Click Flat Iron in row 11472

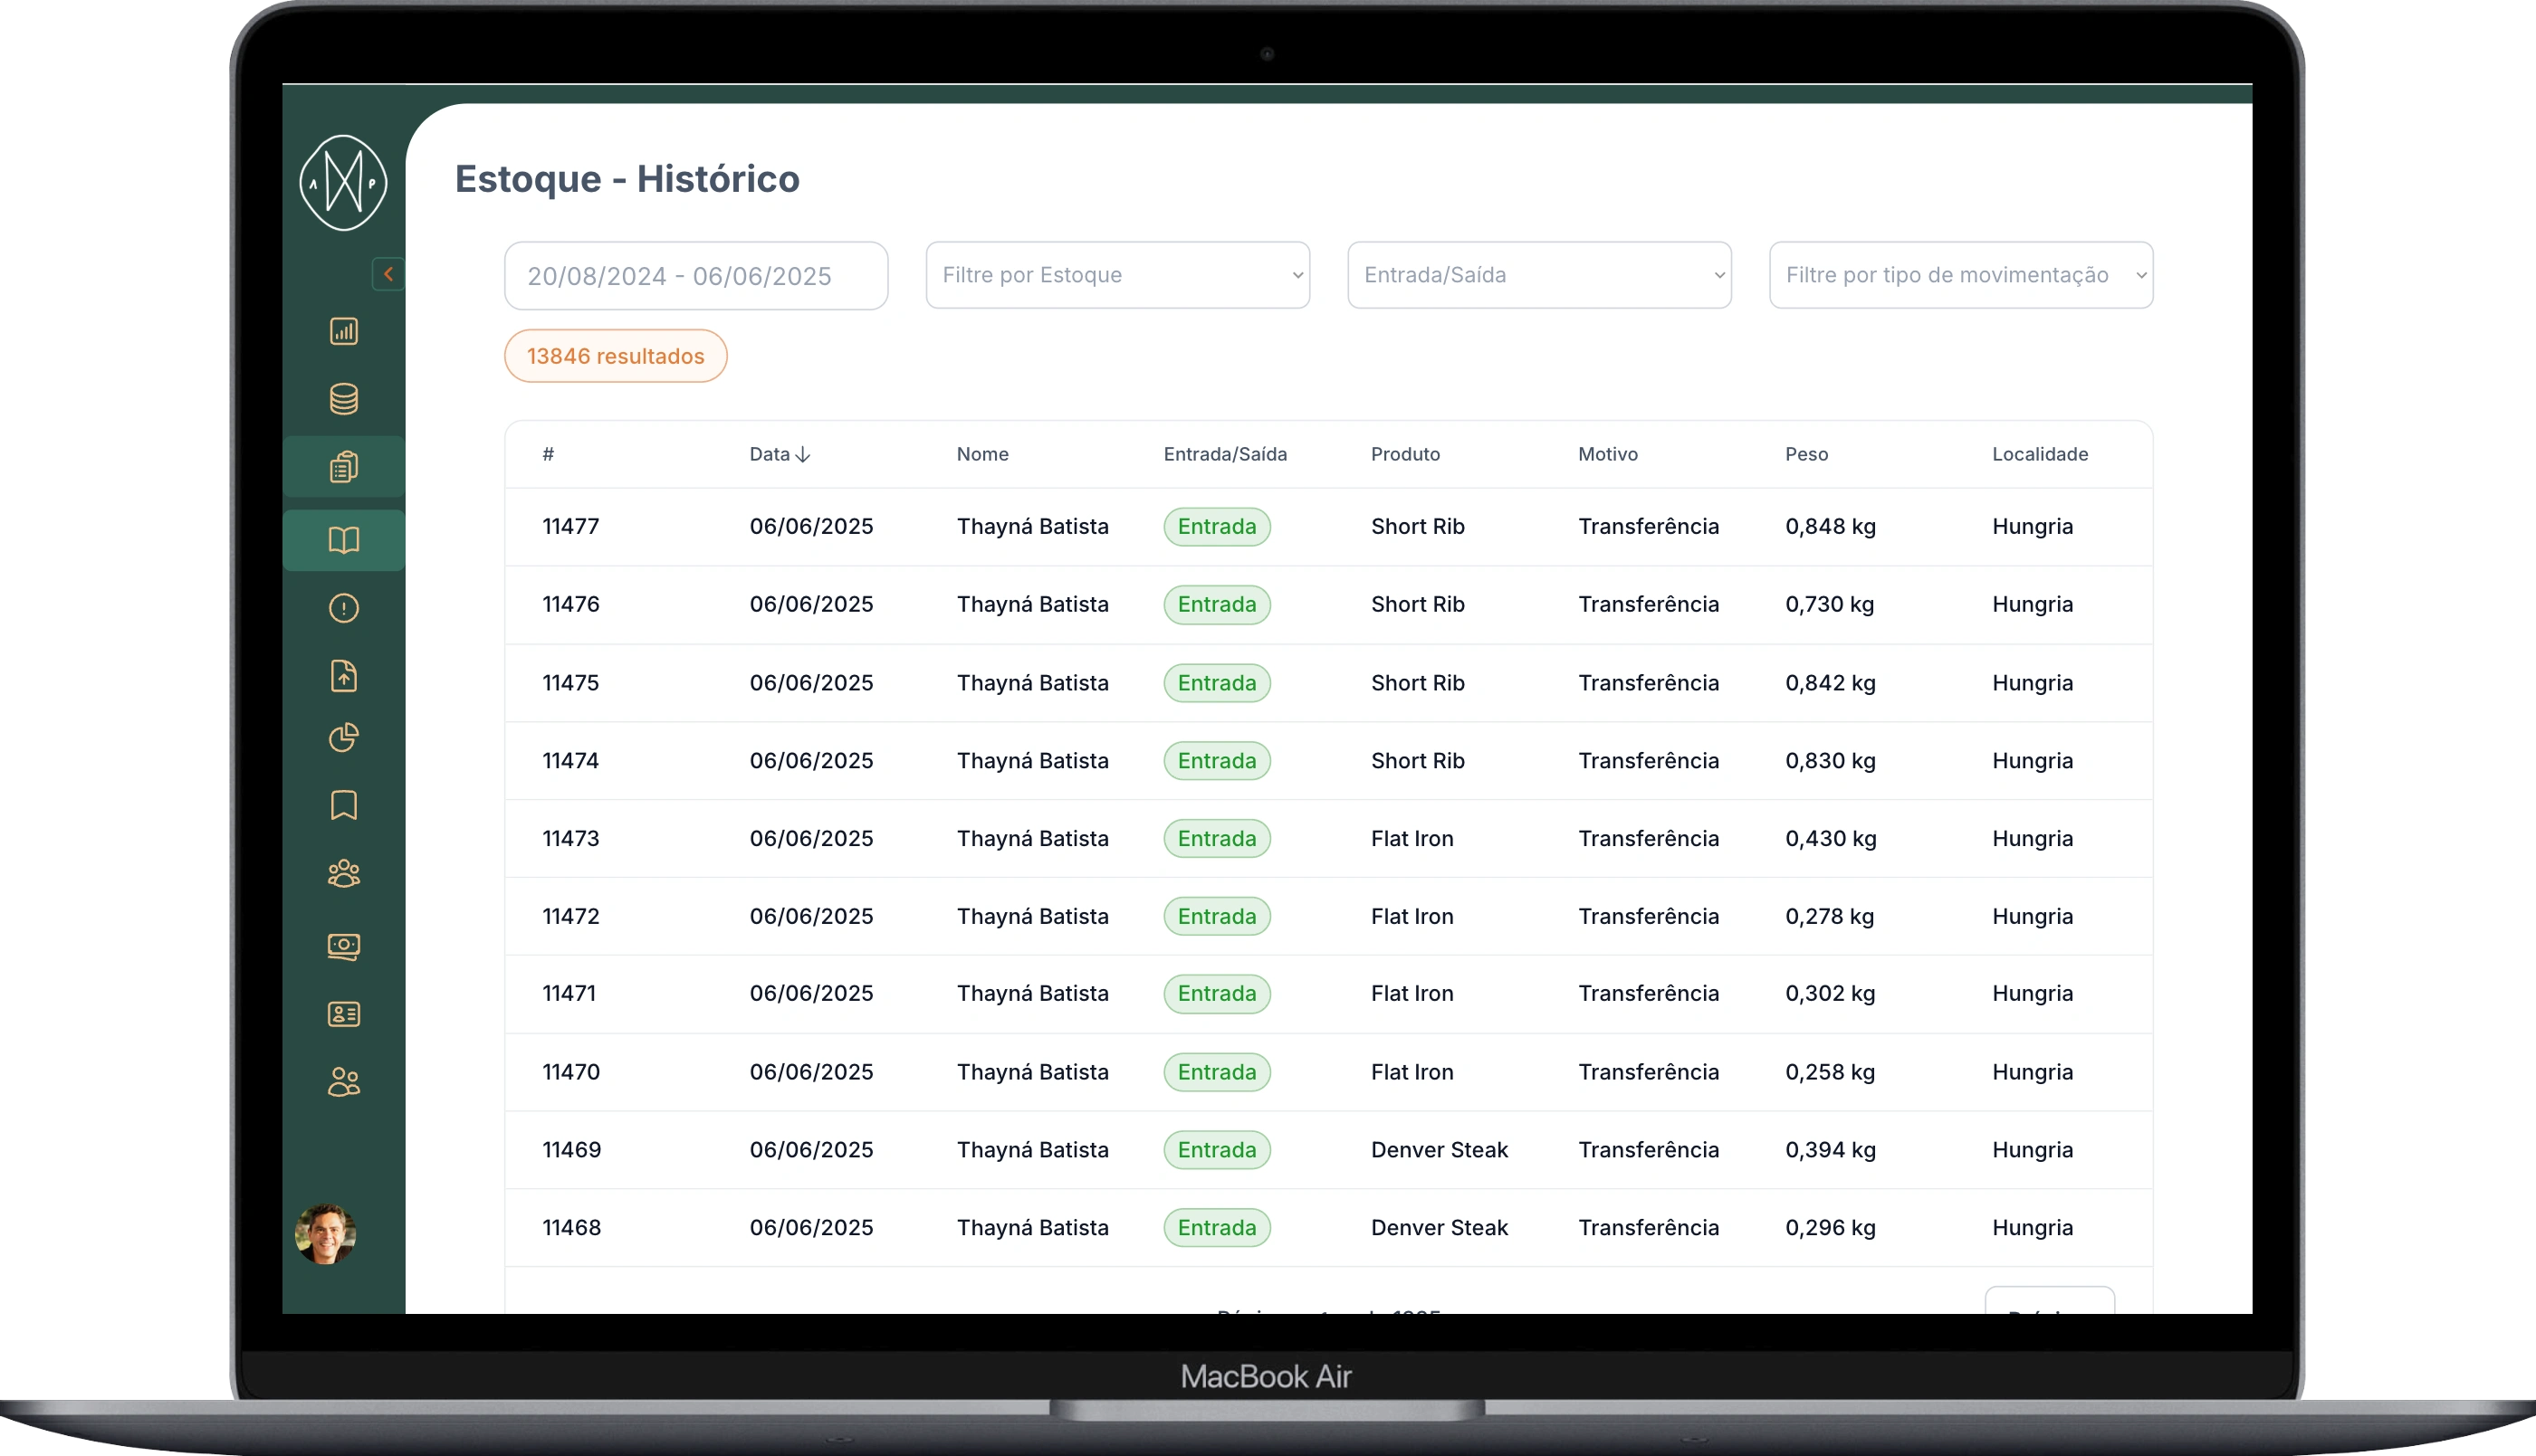click(x=1412, y=917)
